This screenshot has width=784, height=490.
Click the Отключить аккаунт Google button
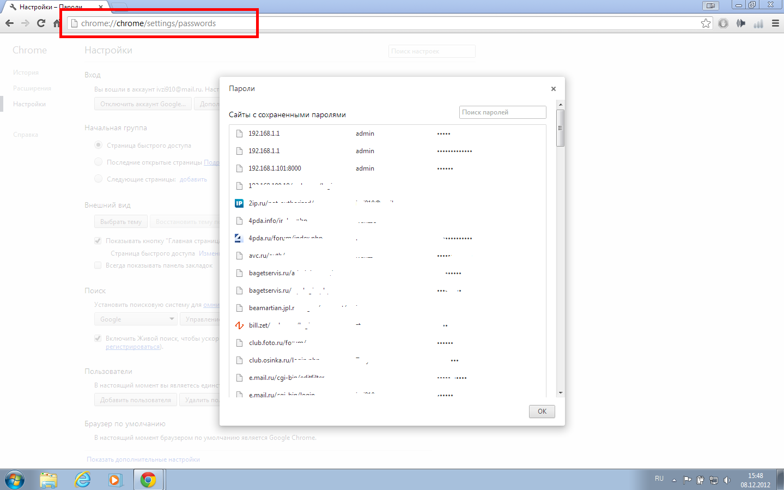pyautogui.click(x=143, y=104)
